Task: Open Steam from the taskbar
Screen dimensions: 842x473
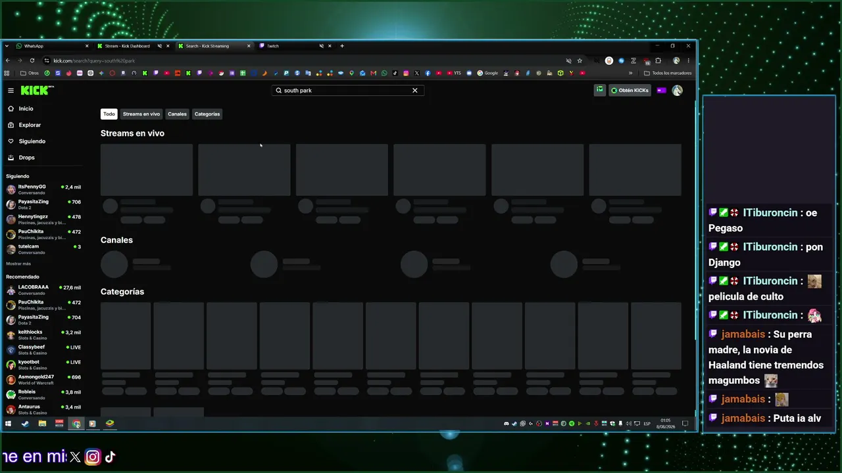Action: tap(25, 424)
